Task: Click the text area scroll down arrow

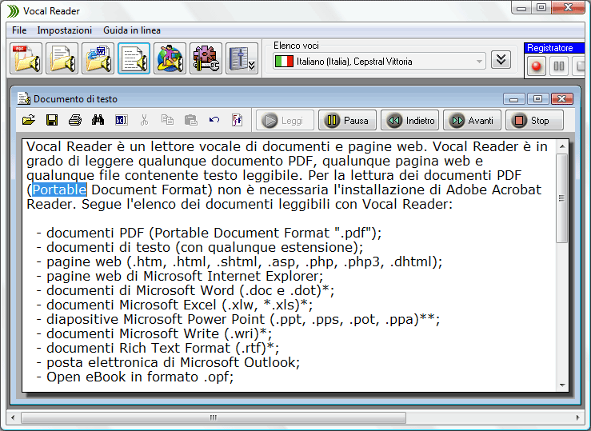Action: [x=562, y=385]
